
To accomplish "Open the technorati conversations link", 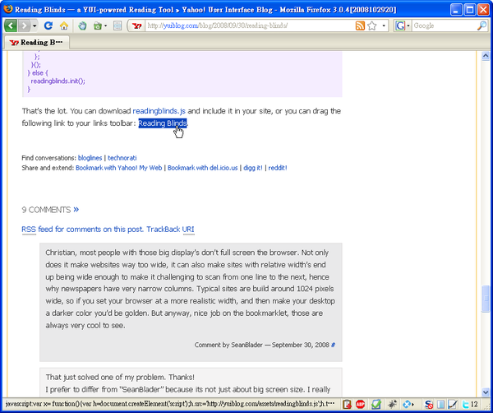I will 122,158.
